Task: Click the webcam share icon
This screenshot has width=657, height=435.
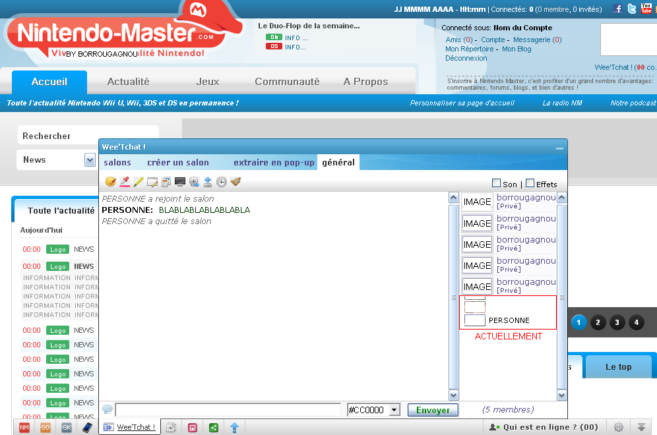Action: [x=193, y=182]
